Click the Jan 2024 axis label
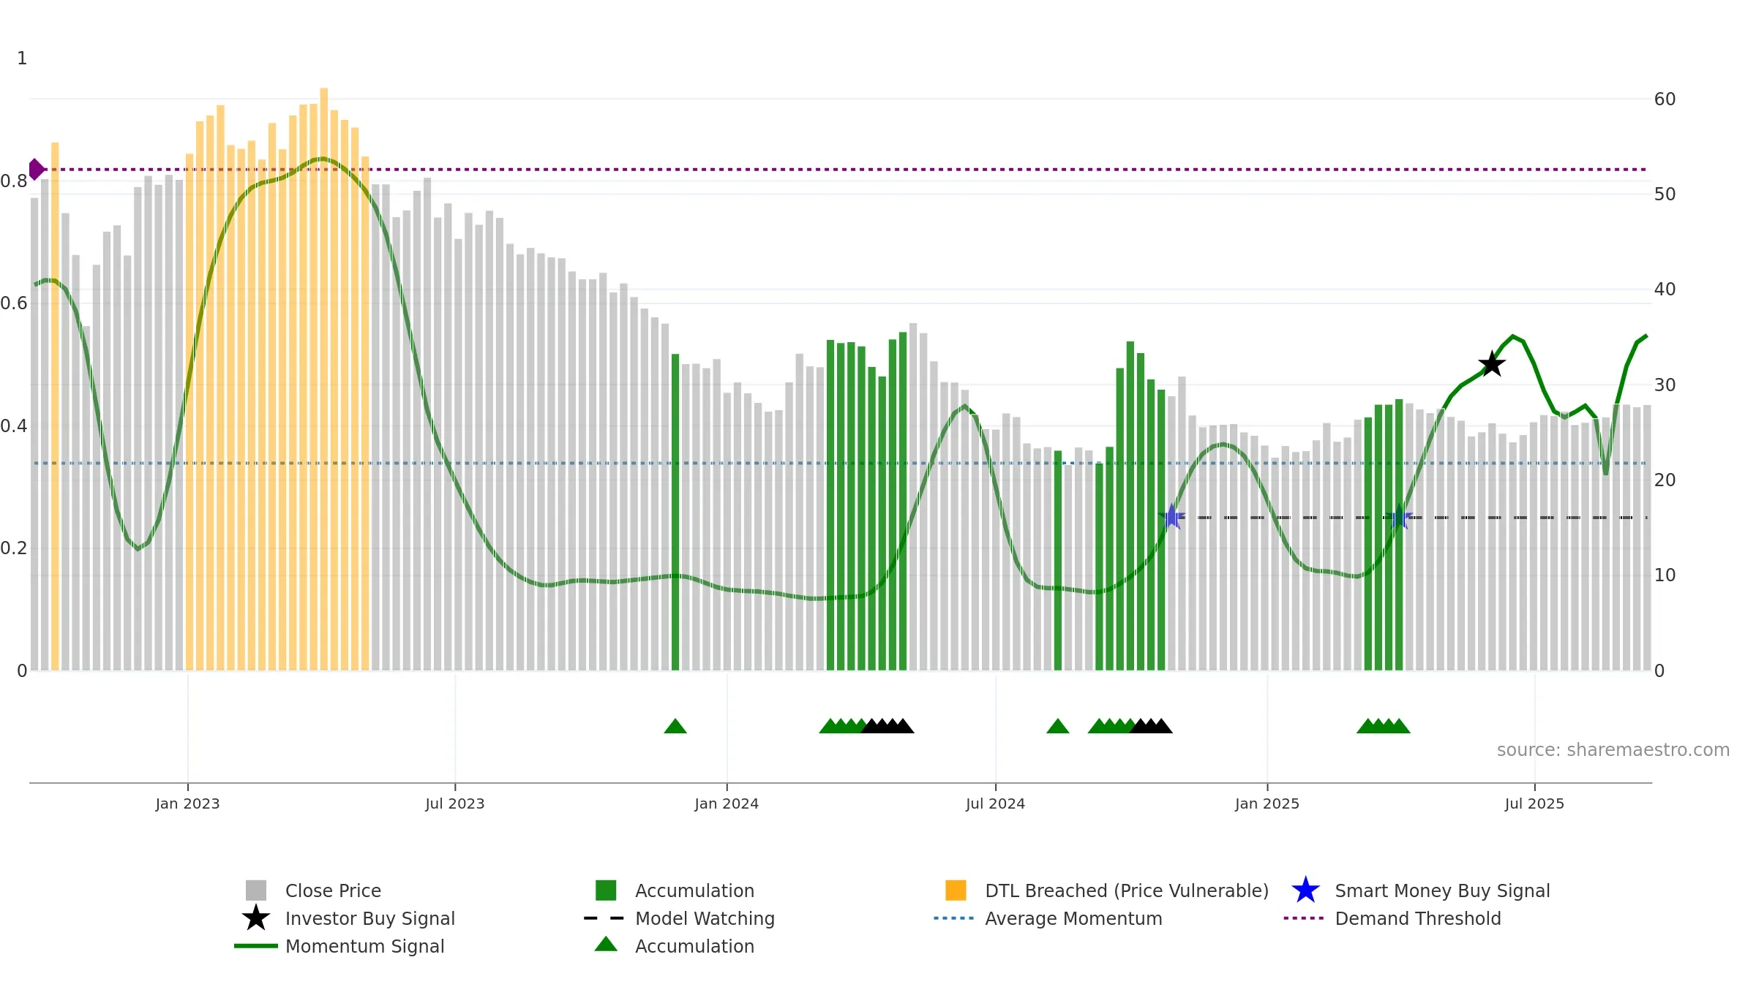 click(727, 804)
